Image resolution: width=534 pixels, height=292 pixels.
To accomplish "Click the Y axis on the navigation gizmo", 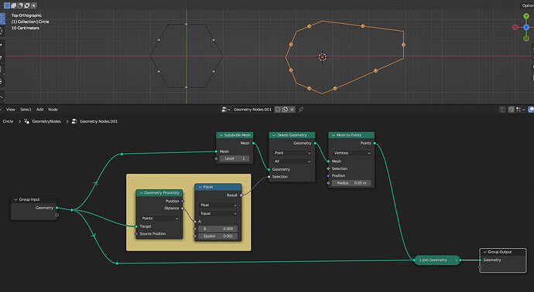I will [526, 16].
